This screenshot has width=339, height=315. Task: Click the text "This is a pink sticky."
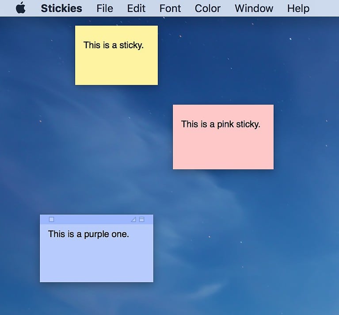pyautogui.click(x=221, y=124)
